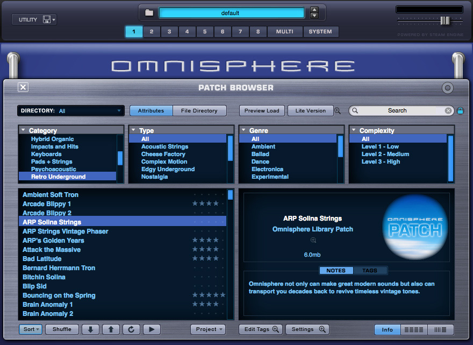This screenshot has height=345, width=473.
Task: Select part 2 tab
Action: click(x=152, y=31)
